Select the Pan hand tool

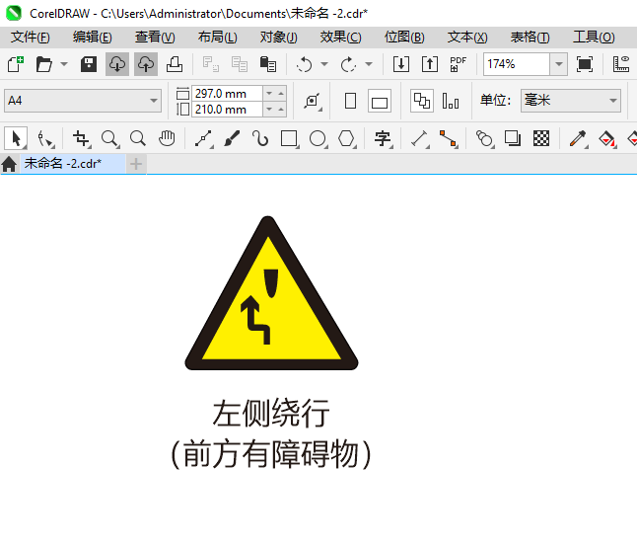pos(167,139)
